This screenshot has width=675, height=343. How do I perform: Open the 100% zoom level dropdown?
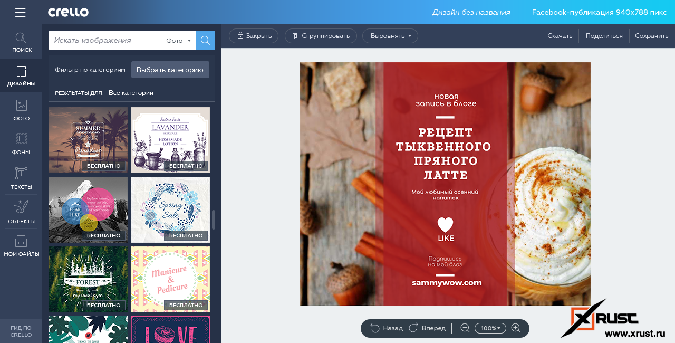[490, 328]
